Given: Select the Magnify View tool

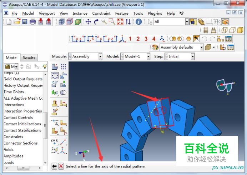Looking at the screenshot, I should pyautogui.click(x=104, y=21).
